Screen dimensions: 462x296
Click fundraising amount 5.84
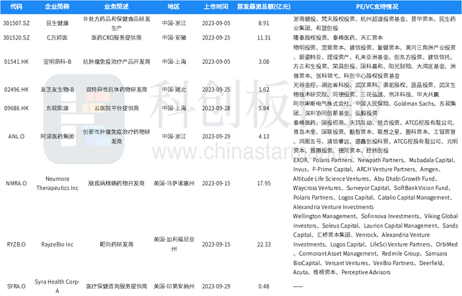point(264,108)
